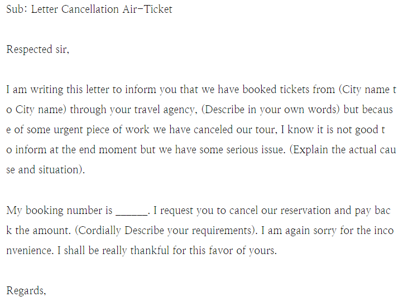Click the words 'My booking number is'
Screen dimensions: 403x302
(x=59, y=211)
